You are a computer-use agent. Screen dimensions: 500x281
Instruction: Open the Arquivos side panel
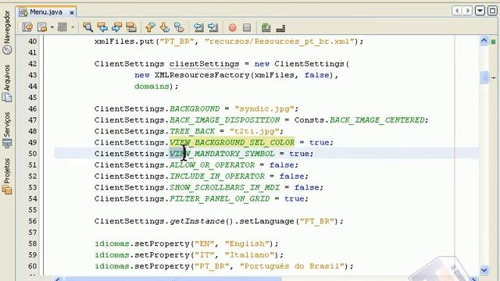(7, 83)
